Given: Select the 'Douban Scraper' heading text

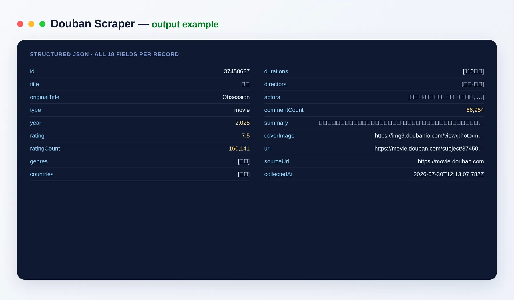Looking at the screenshot, I should click(93, 24).
